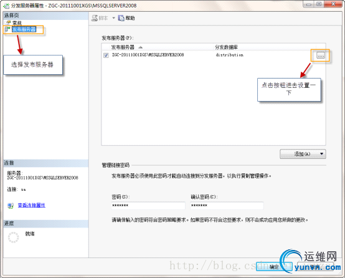
Task: Click the 进度 panel header
Action: (45, 223)
